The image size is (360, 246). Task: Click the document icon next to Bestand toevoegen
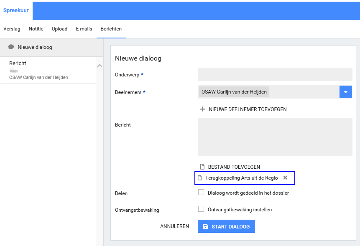click(202, 167)
